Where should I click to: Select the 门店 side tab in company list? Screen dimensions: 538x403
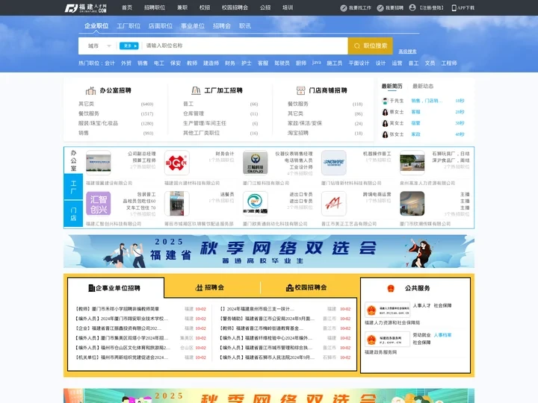(73, 213)
